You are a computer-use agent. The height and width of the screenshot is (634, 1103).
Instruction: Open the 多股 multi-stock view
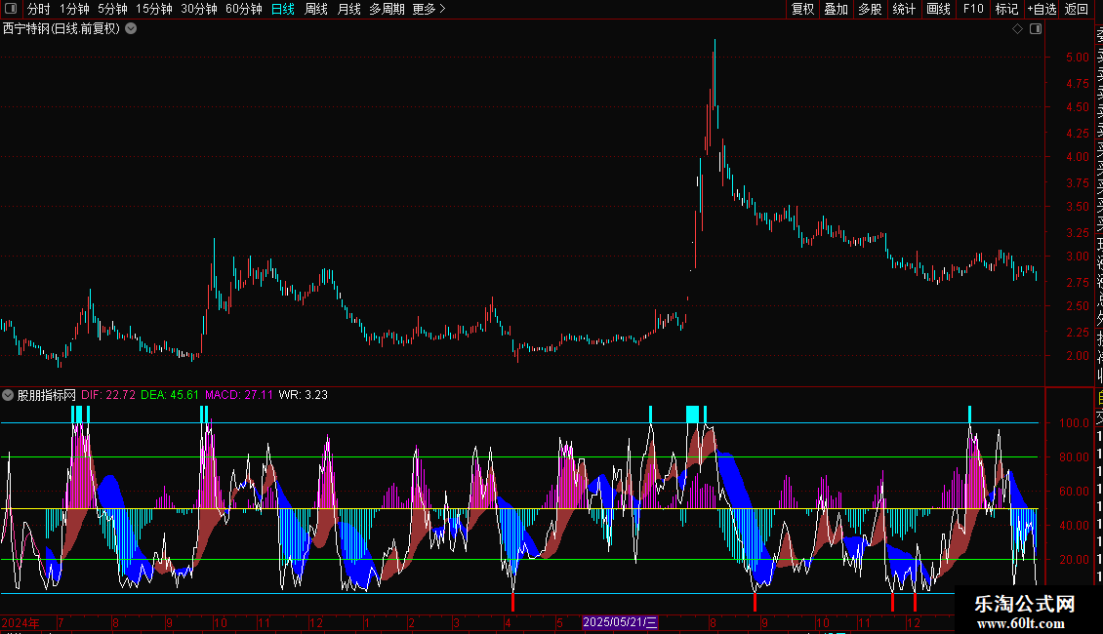pos(870,9)
